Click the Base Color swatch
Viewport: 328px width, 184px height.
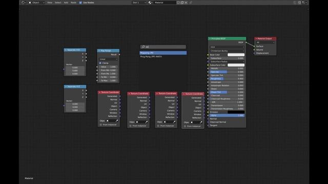[236, 55]
